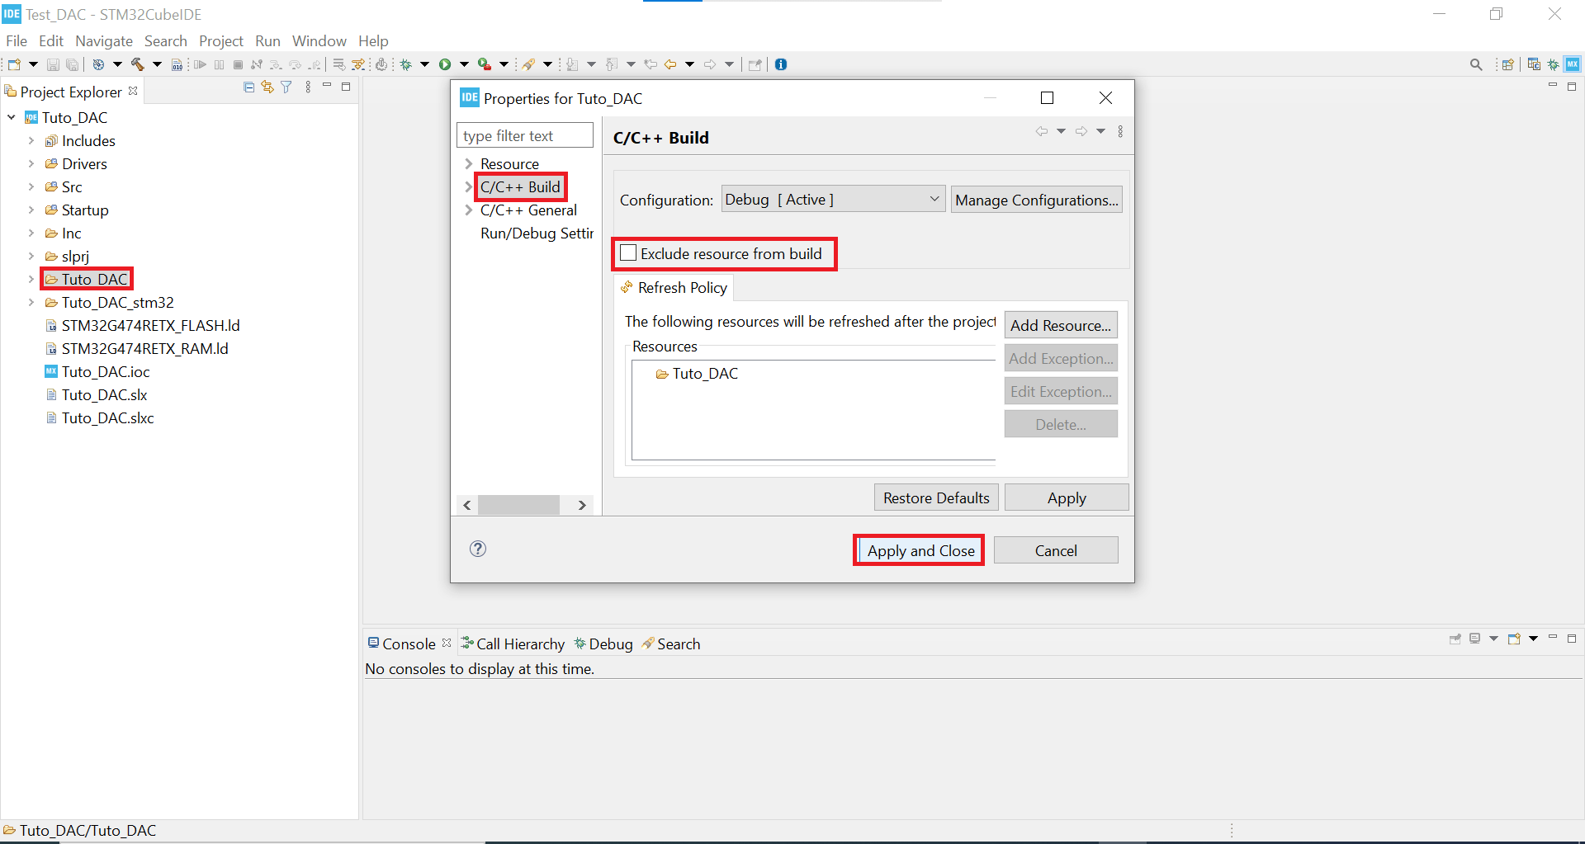Click the open console icon in Console panel

coord(1514,639)
